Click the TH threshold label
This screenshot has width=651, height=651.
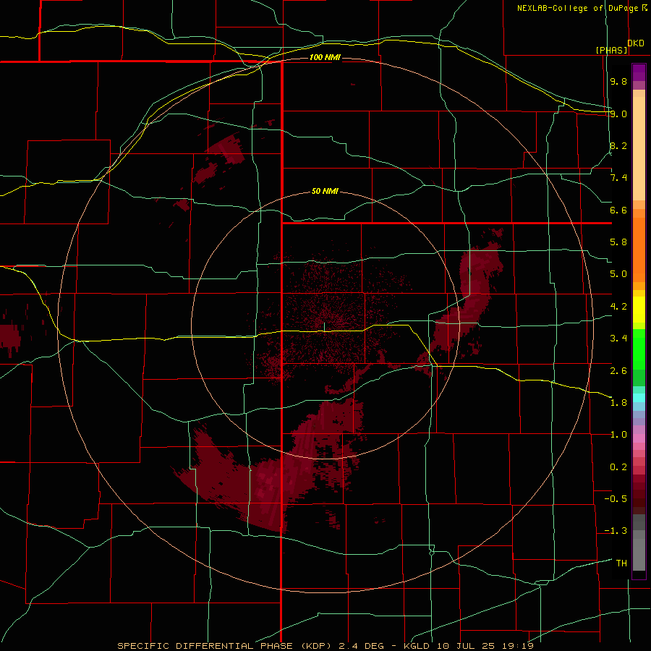[x=621, y=563]
